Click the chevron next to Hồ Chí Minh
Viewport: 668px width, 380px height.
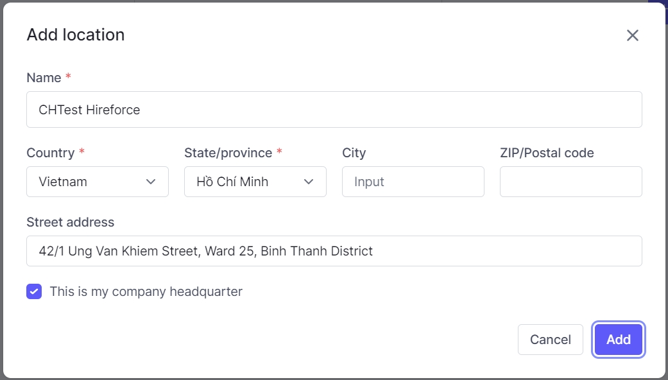[x=309, y=182]
